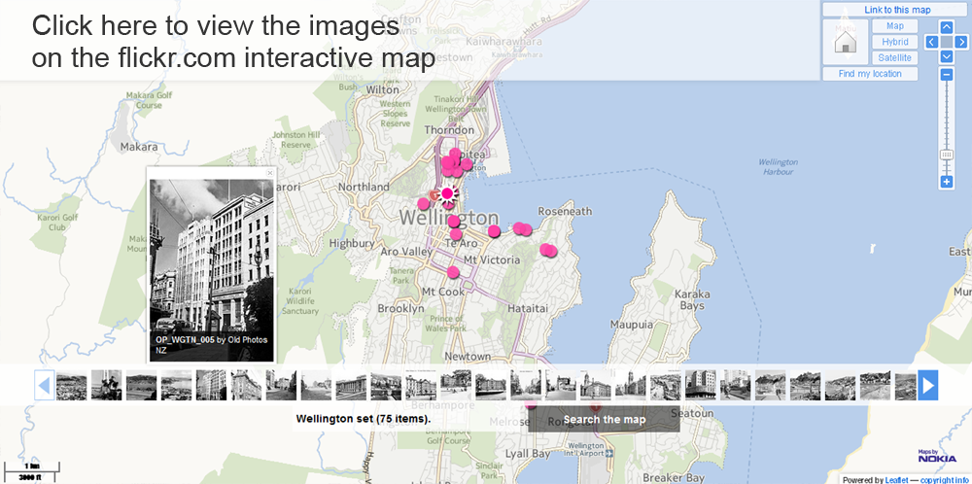Click the zoom slider handle
The height and width of the screenshot is (484, 972).
tap(946, 155)
